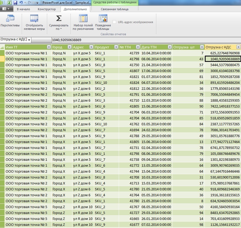Select value 3051,05761880776
The width and height of the screenshot is (241, 228).
click(223, 136)
